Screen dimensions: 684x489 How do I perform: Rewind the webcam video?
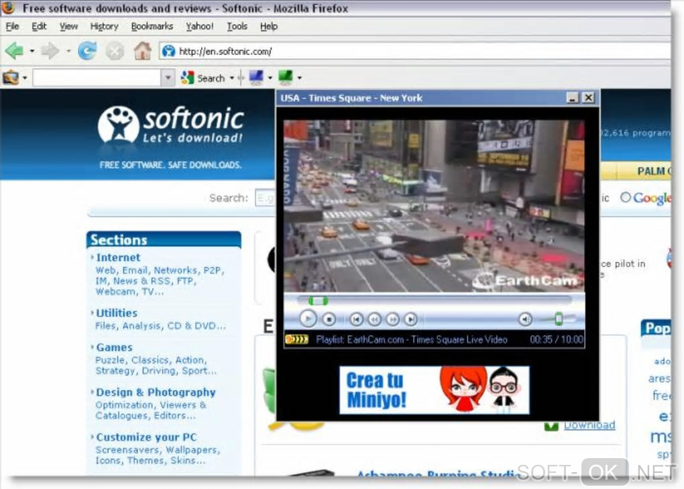[374, 319]
